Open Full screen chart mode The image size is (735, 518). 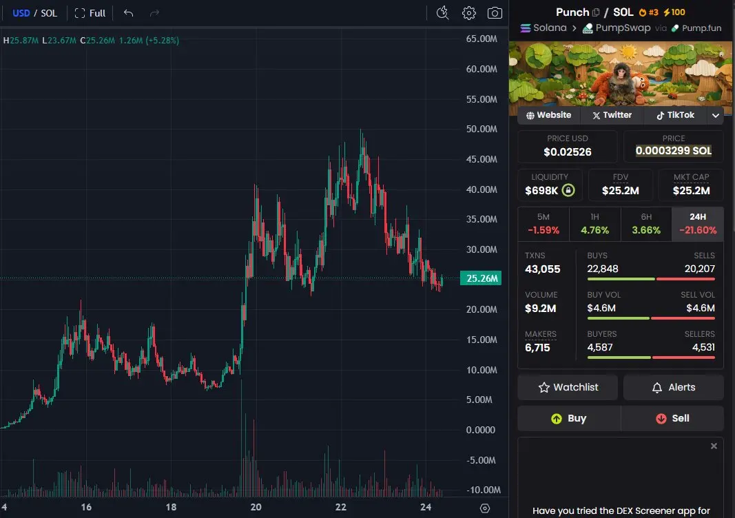click(90, 13)
